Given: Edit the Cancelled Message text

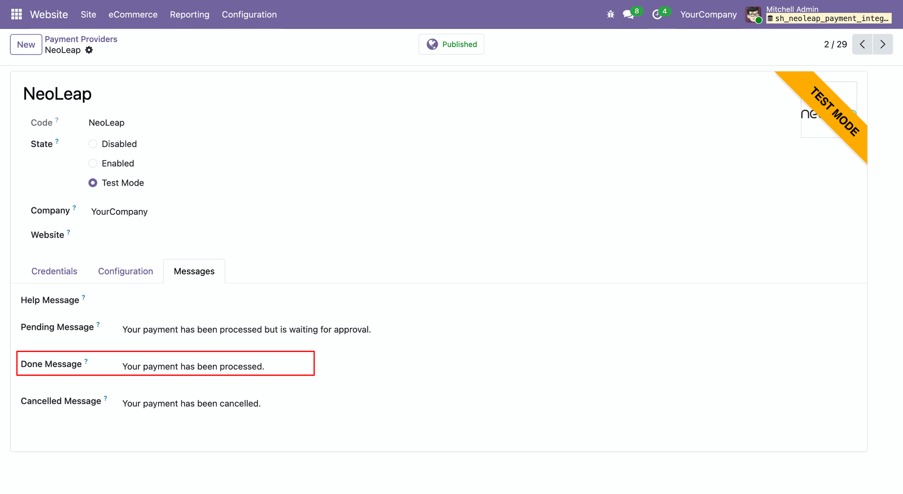Looking at the screenshot, I should coord(191,404).
